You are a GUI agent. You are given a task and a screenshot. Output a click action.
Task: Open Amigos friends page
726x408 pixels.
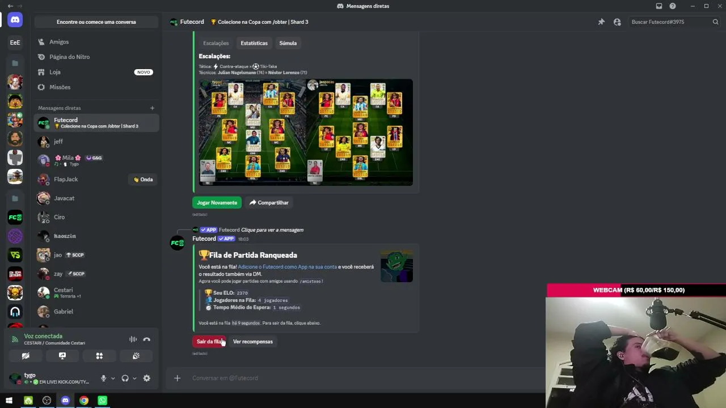point(96,42)
